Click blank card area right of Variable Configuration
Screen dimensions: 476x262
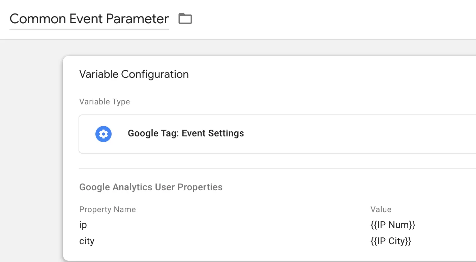332,74
